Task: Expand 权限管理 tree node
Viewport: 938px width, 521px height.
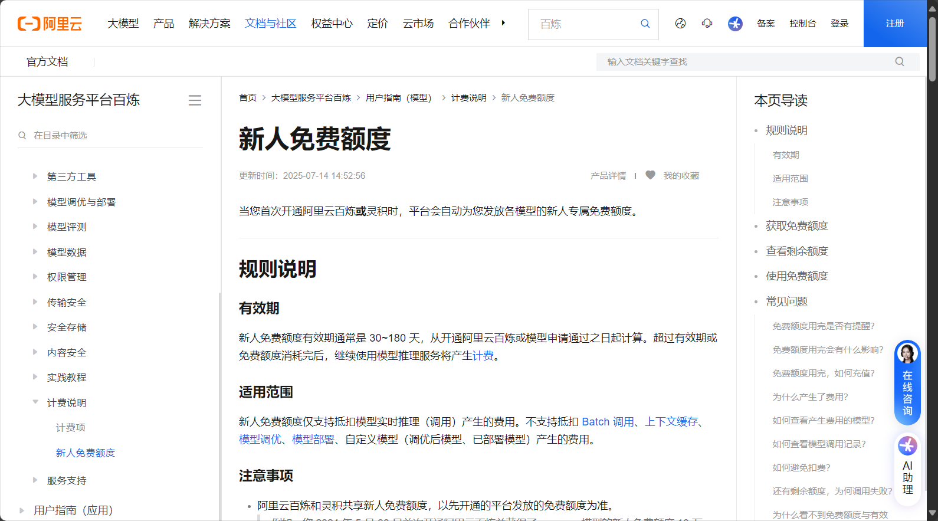Action: pos(35,277)
